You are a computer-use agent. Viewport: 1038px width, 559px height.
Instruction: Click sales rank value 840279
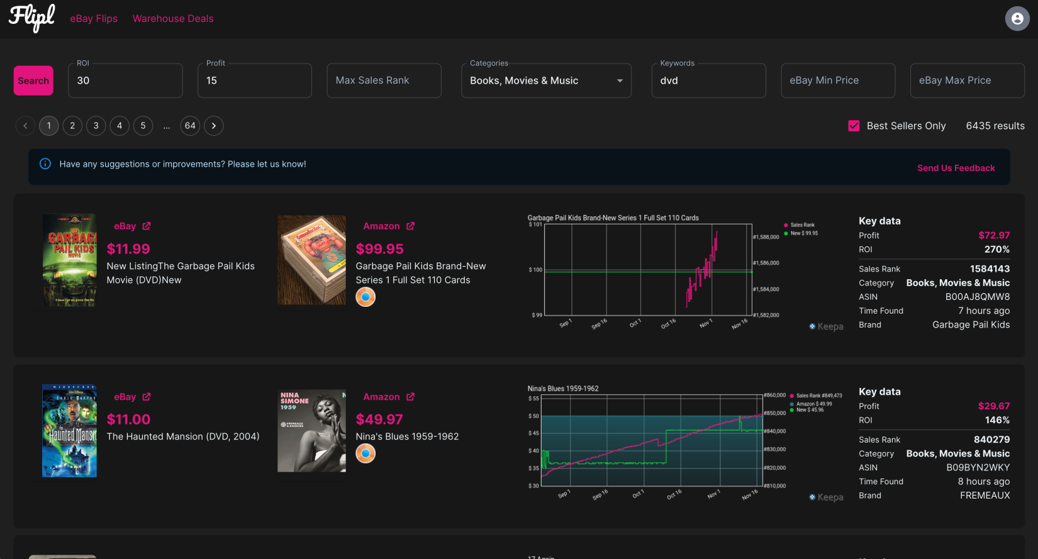[991, 440]
